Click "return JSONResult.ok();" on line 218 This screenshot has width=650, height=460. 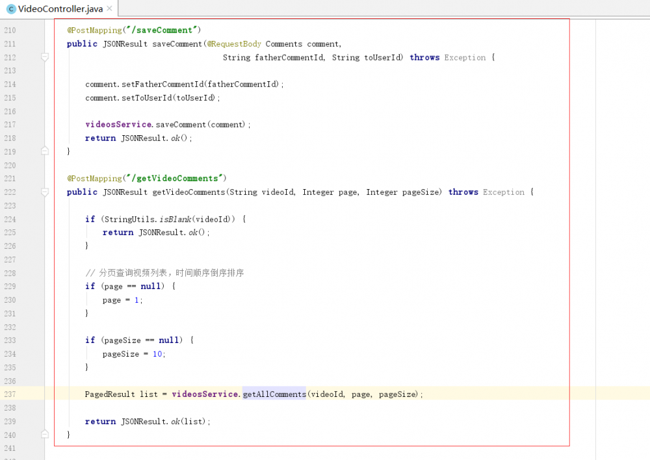138,138
